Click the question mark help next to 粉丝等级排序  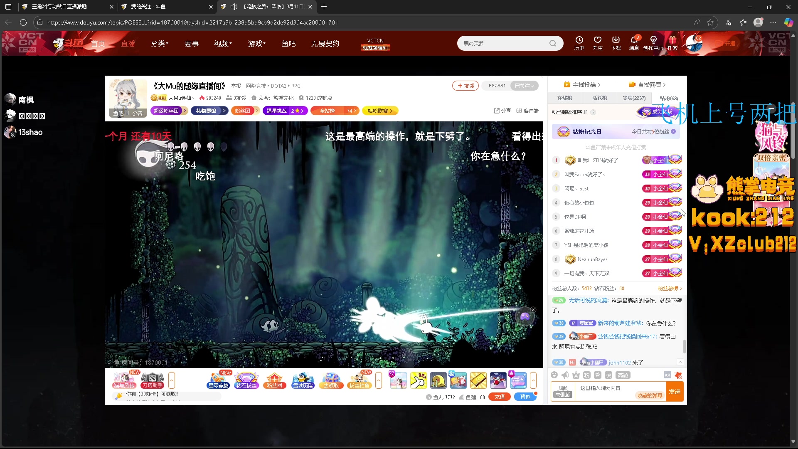pyautogui.click(x=593, y=112)
